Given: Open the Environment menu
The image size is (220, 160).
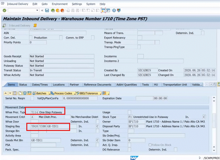Looking at the screenshot, I should (x=60, y=4).
